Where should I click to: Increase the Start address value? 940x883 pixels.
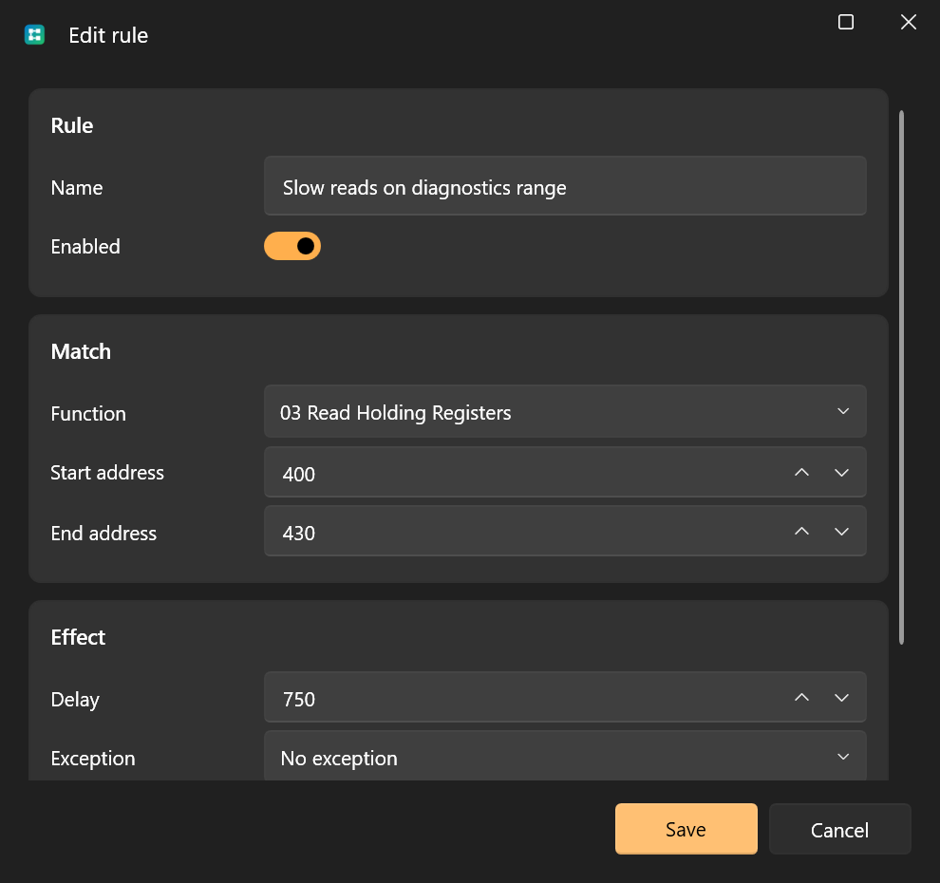coord(801,473)
